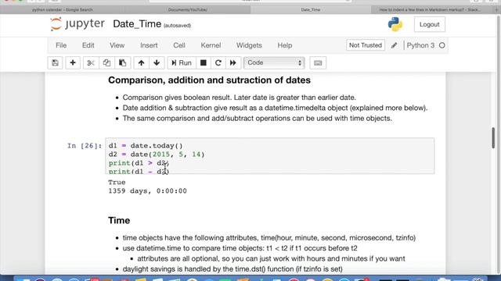Click the 'In [26]:' prompt label
The image size is (501, 281).
click(x=85, y=146)
